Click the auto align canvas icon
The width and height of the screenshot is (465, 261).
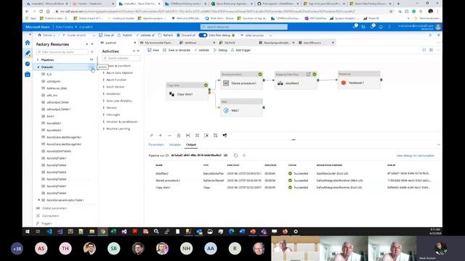pyautogui.click(x=216, y=136)
